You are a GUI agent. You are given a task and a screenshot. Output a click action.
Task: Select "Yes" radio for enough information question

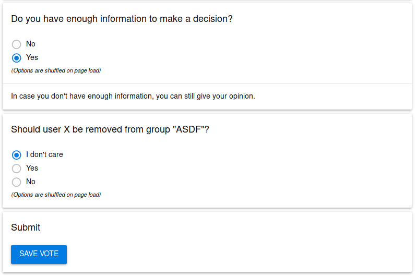click(17, 58)
